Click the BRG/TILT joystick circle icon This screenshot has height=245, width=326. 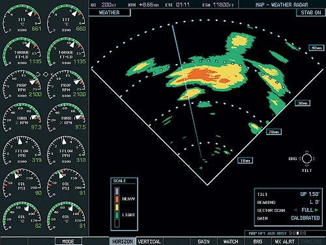pos(306,158)
